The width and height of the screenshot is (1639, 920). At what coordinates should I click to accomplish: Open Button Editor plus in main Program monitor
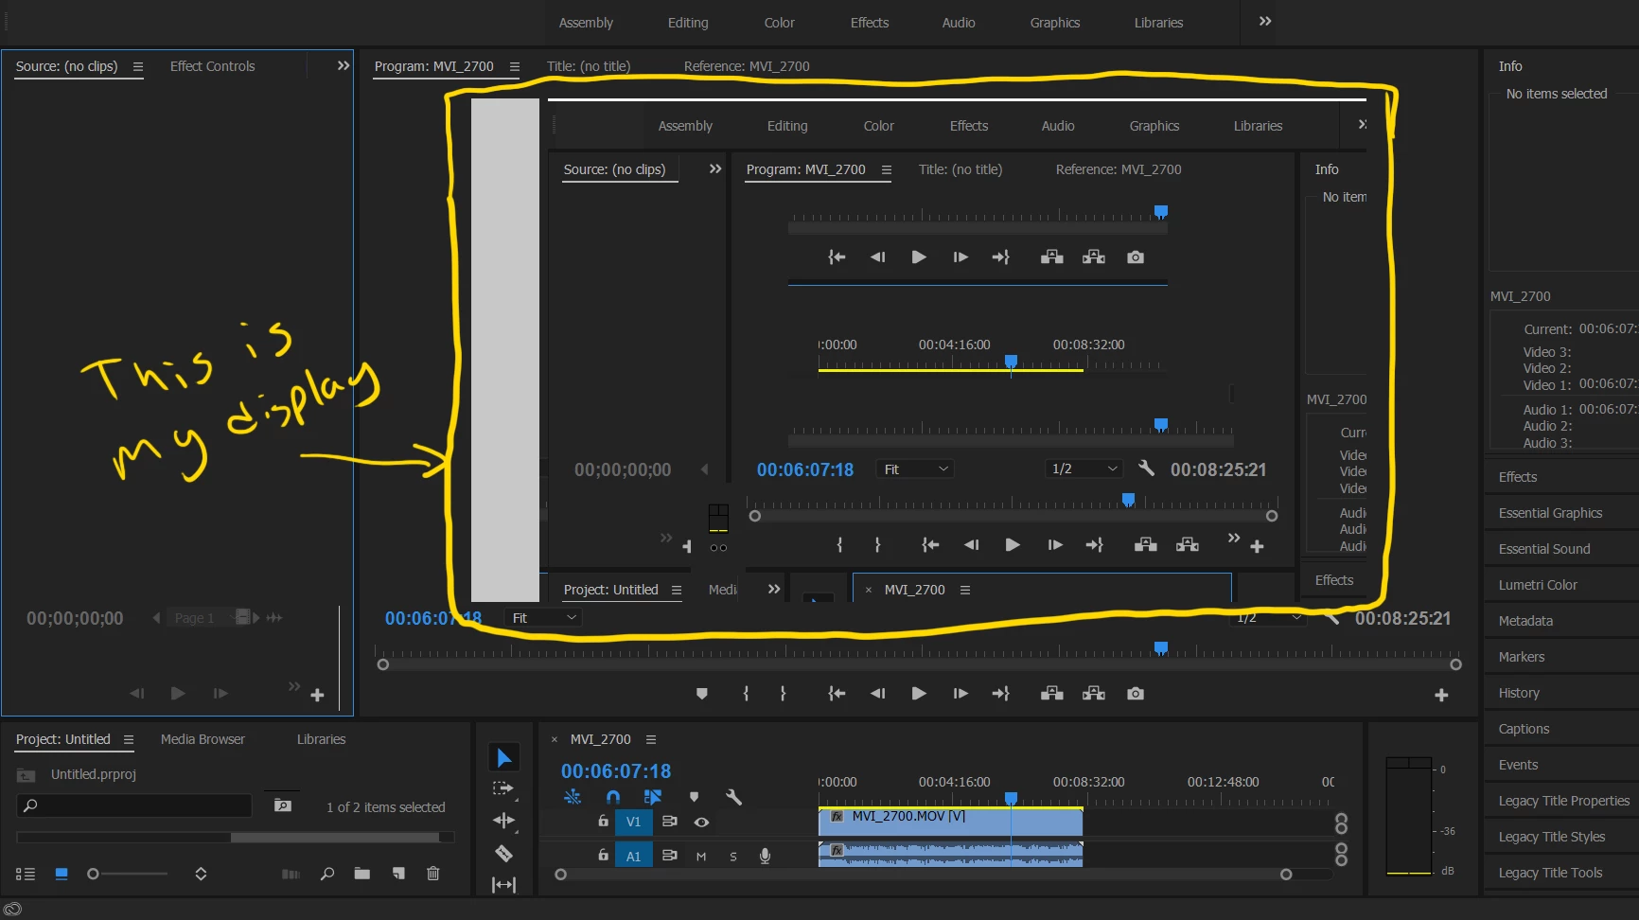[1441, 695]
